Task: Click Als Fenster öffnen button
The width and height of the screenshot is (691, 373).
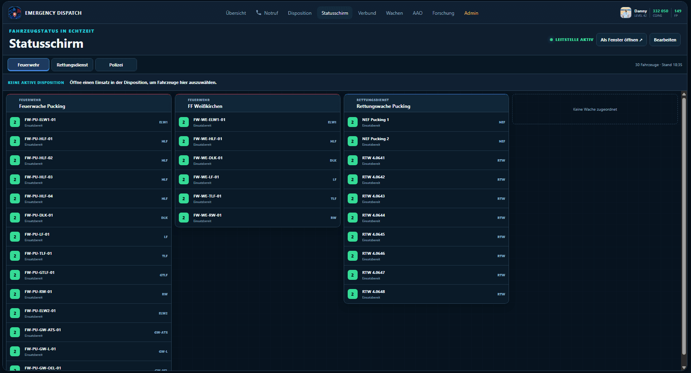Action: [621, 40]
